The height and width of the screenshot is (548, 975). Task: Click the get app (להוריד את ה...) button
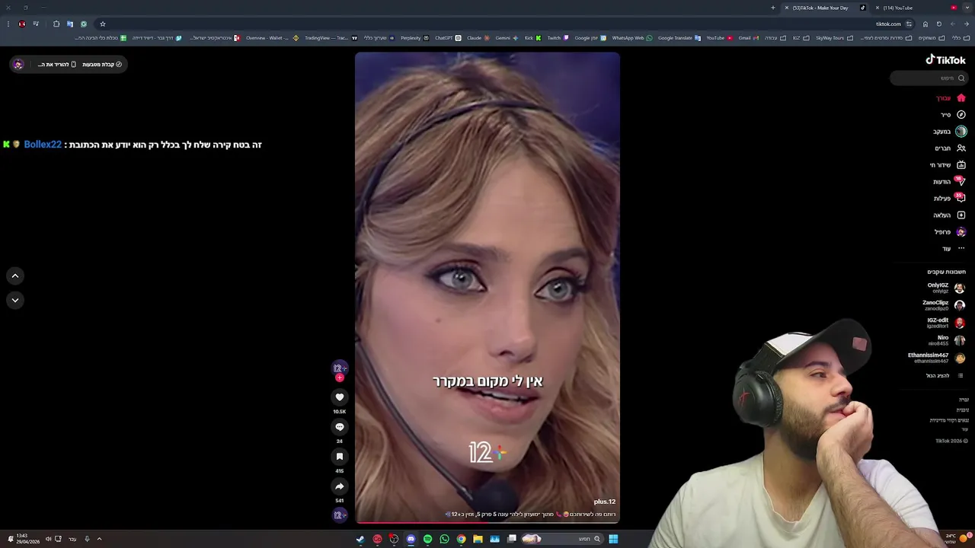click(57, 65)
